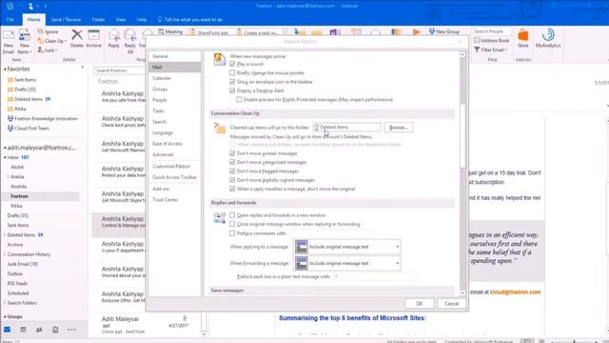Open the Junk dropdown in ribbon
The width and height of the screenshot is (609, 343).
pos(48,50)
